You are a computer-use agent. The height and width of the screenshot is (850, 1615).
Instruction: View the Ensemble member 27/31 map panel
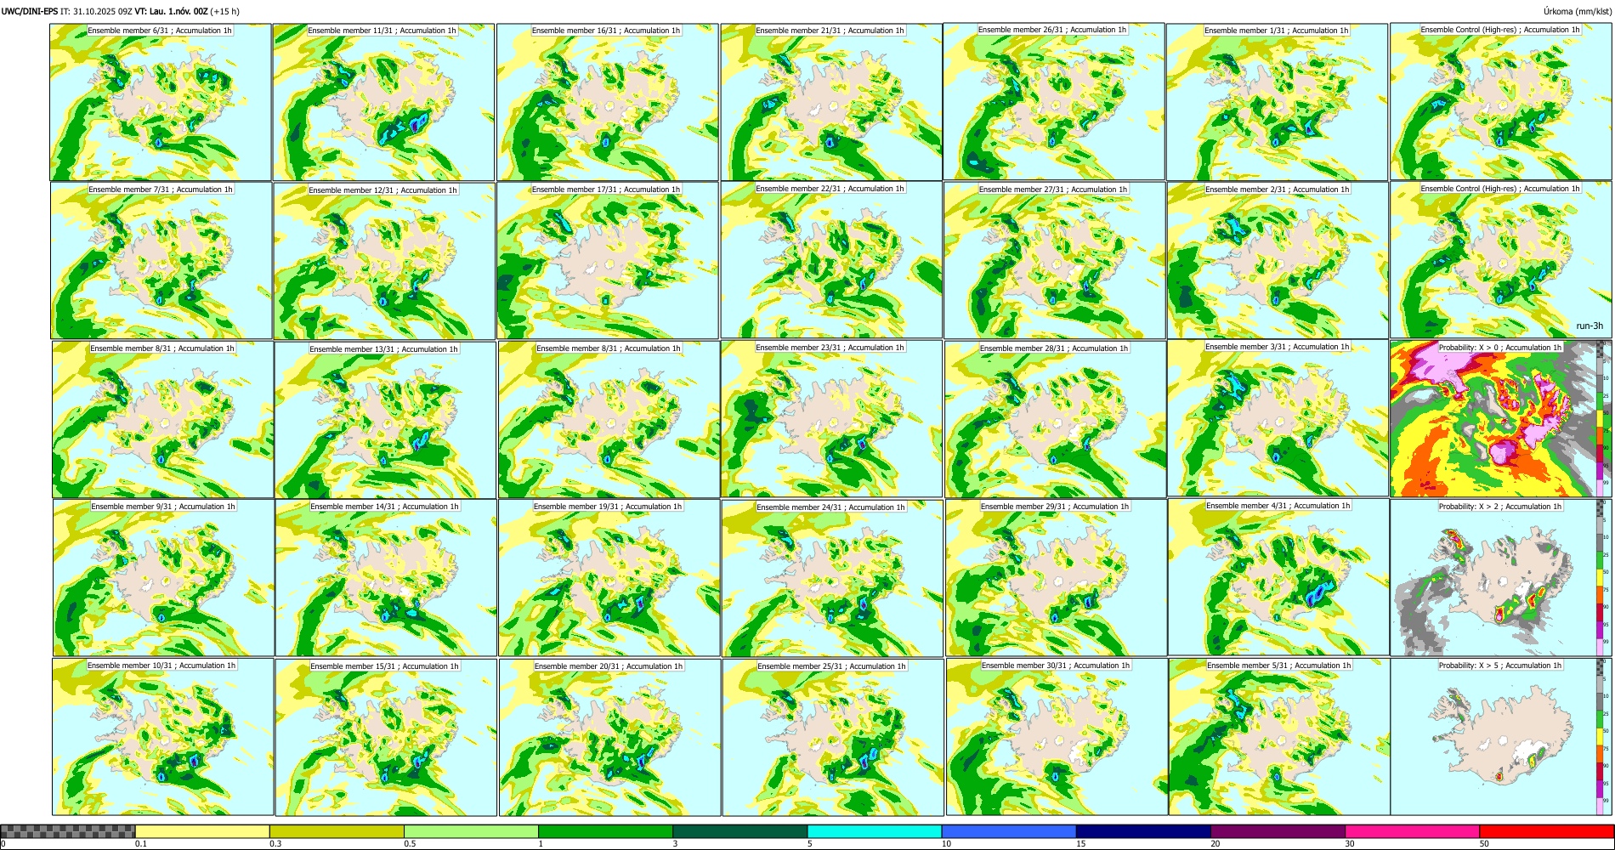(x=1055, y=261)
